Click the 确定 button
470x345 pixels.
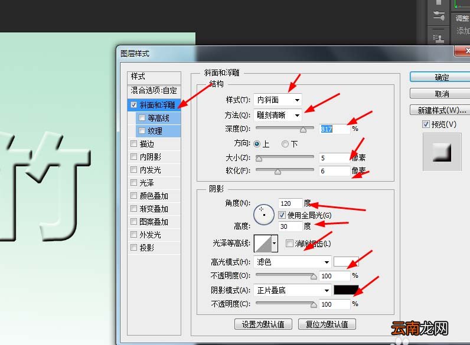click(x=440, y=77)
